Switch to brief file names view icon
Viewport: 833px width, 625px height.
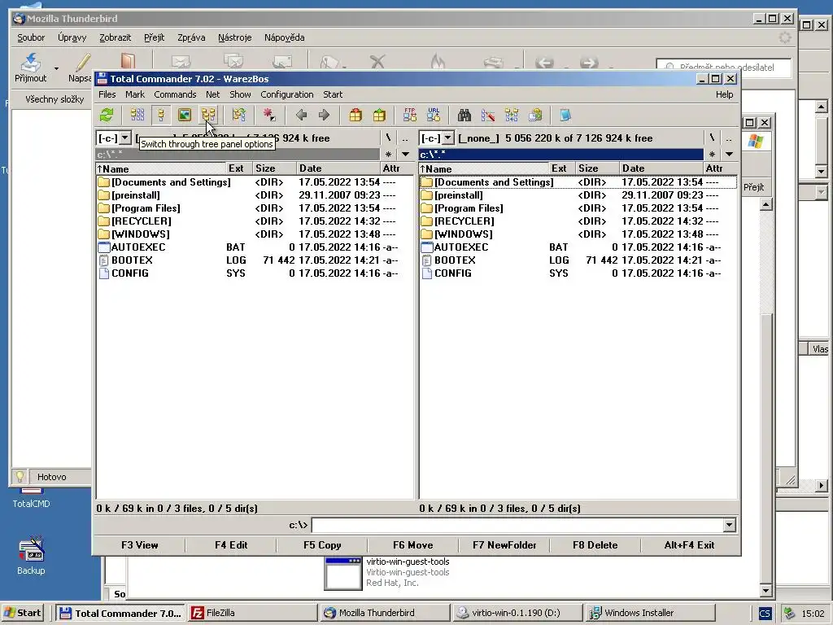click(137, 115)
